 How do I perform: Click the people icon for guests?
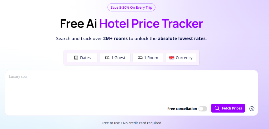tap(107, 58)
